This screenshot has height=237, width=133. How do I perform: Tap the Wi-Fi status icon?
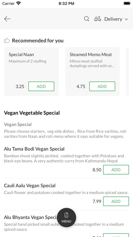tap(19, 3)
